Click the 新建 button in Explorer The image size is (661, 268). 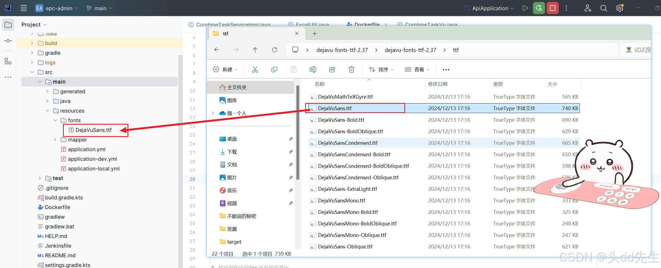226,69
